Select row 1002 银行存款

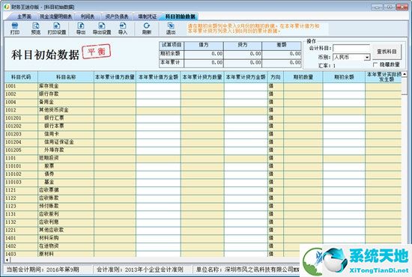click(x=203, y=94)
